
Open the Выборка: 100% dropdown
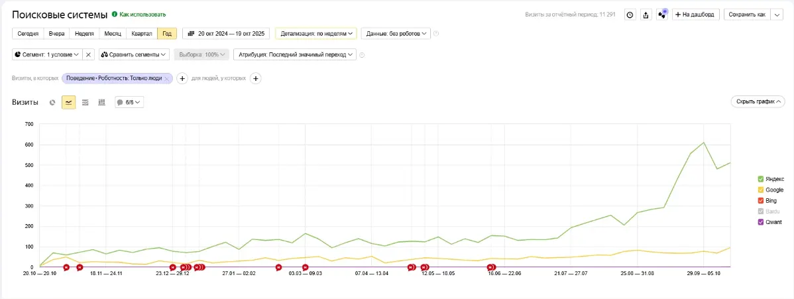click(201, 54)
